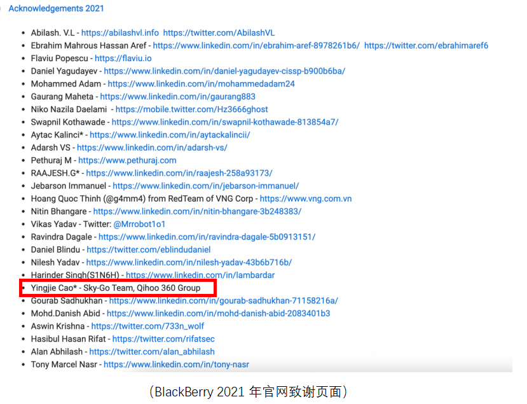
Task: Open the lambardar LinkedIn link
Action: 200,275
